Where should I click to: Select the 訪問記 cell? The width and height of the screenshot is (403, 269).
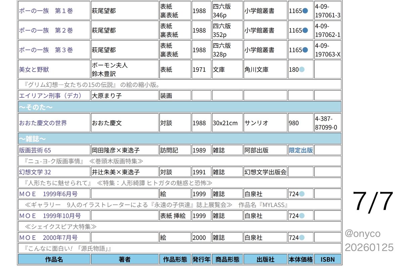pyautogui.click(x=175, y=150)
